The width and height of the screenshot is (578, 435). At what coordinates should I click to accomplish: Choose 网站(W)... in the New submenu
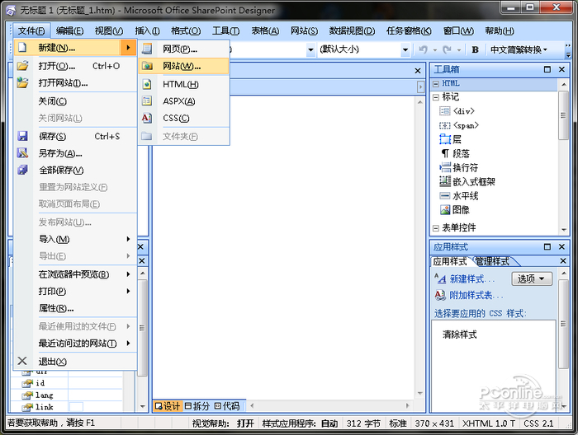(x=184, y=66)
